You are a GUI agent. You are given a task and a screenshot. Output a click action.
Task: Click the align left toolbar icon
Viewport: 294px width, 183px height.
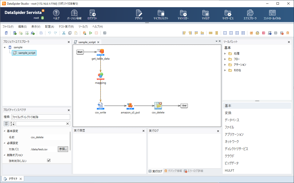tap(184, 33)
